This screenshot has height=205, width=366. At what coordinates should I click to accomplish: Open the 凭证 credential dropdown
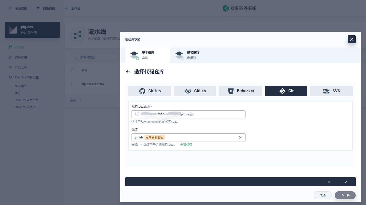(x=188, y=137)
